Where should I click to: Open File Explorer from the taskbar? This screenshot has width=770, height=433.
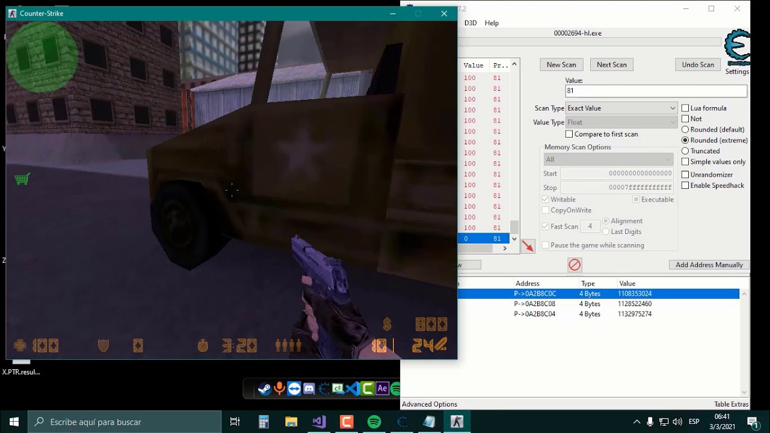point(291,422)
